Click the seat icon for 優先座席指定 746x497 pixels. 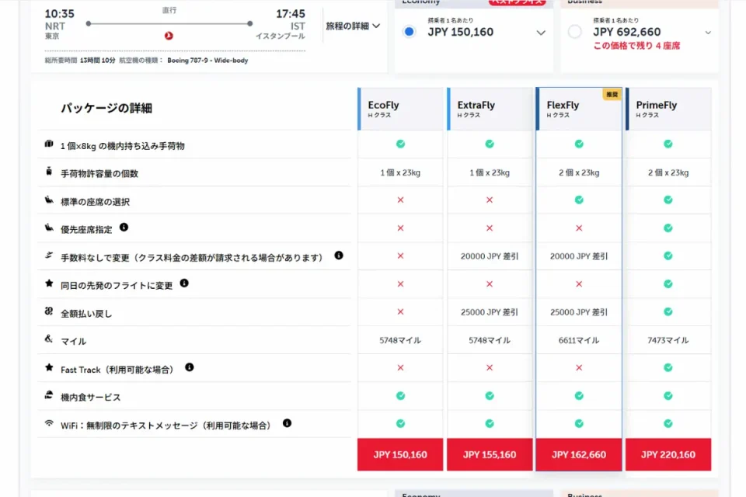pos(48,228)
